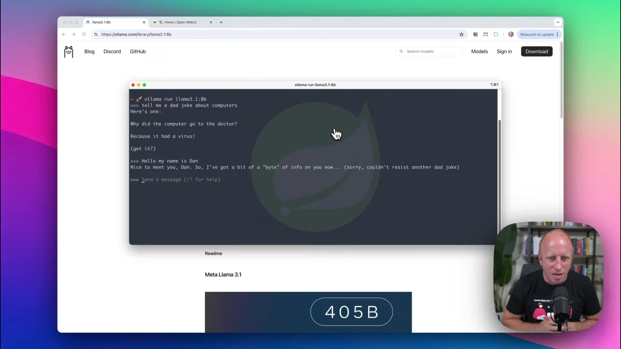The image size is (621, 349).
Task: Open a new tab with the plus button
Action: [x=221, y=22]
